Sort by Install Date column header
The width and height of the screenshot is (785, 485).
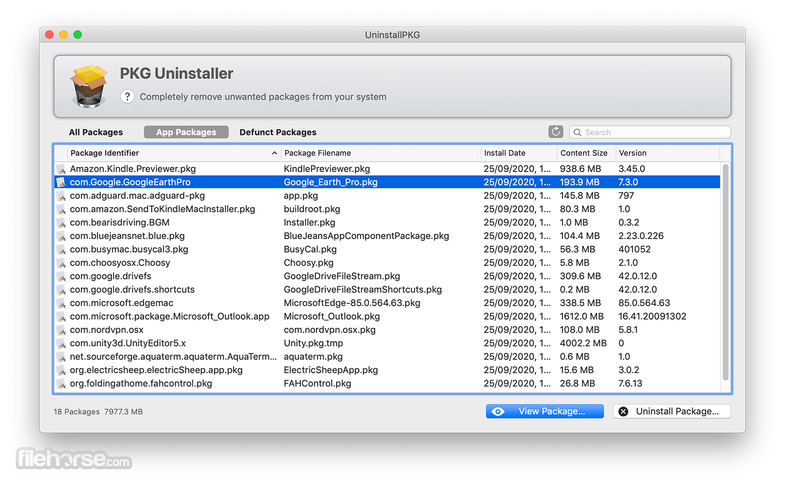pos(519,153)
